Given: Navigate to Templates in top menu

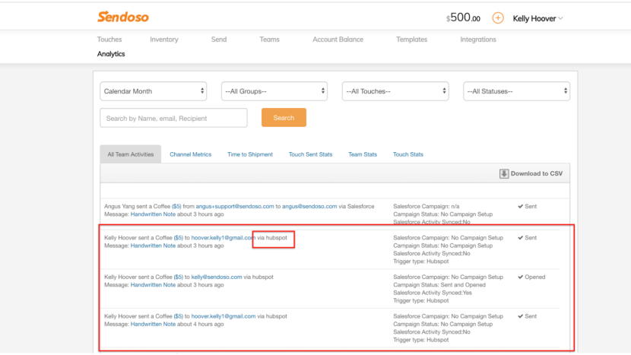Looking at the screenshot, I should point(411,40).
